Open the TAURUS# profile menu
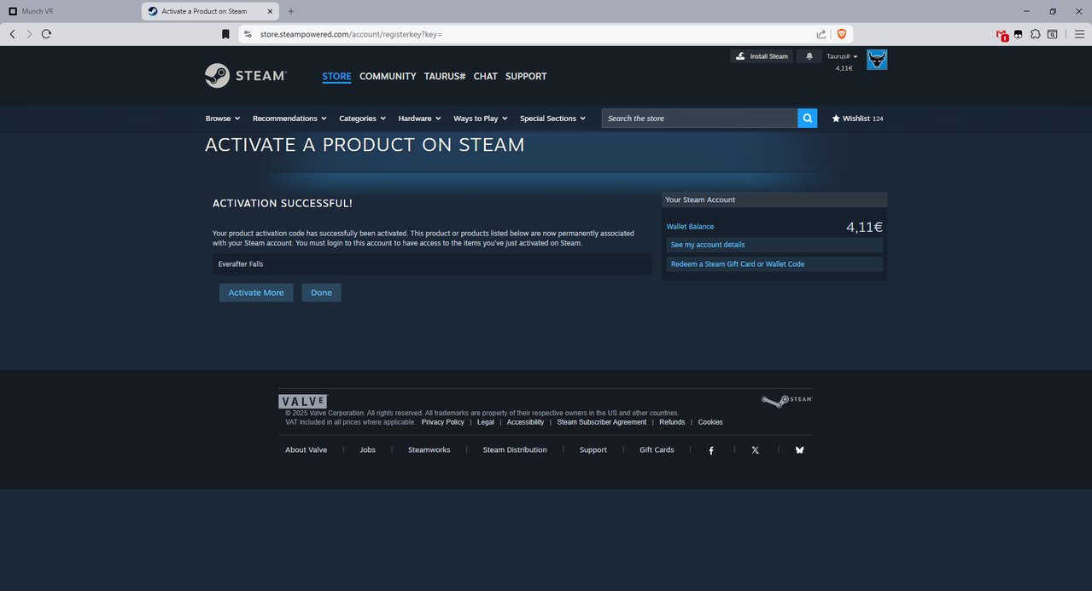Viewport: 1092px width, 591px height. point(445,76)
